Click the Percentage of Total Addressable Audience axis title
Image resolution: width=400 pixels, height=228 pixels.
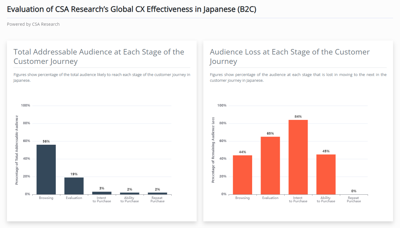coord(17,150)
